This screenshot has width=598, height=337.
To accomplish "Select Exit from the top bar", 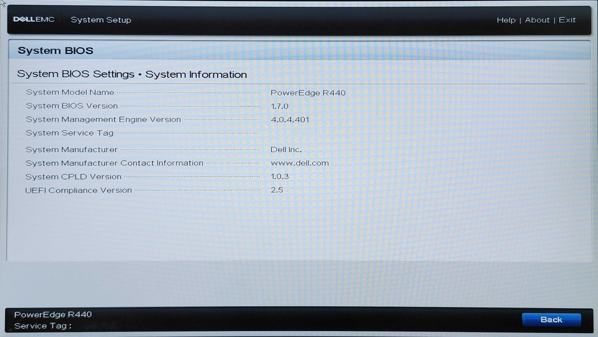I will point(567,20).
